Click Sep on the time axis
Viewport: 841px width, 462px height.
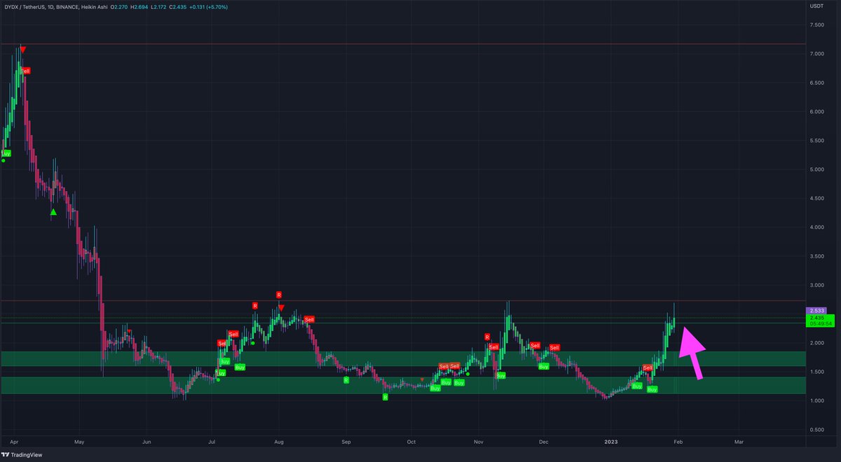pyautogui.click(x=346, y=442)
